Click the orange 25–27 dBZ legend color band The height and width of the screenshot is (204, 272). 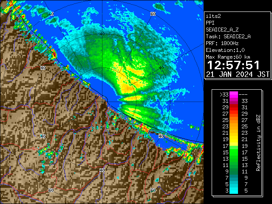point(233,120)
